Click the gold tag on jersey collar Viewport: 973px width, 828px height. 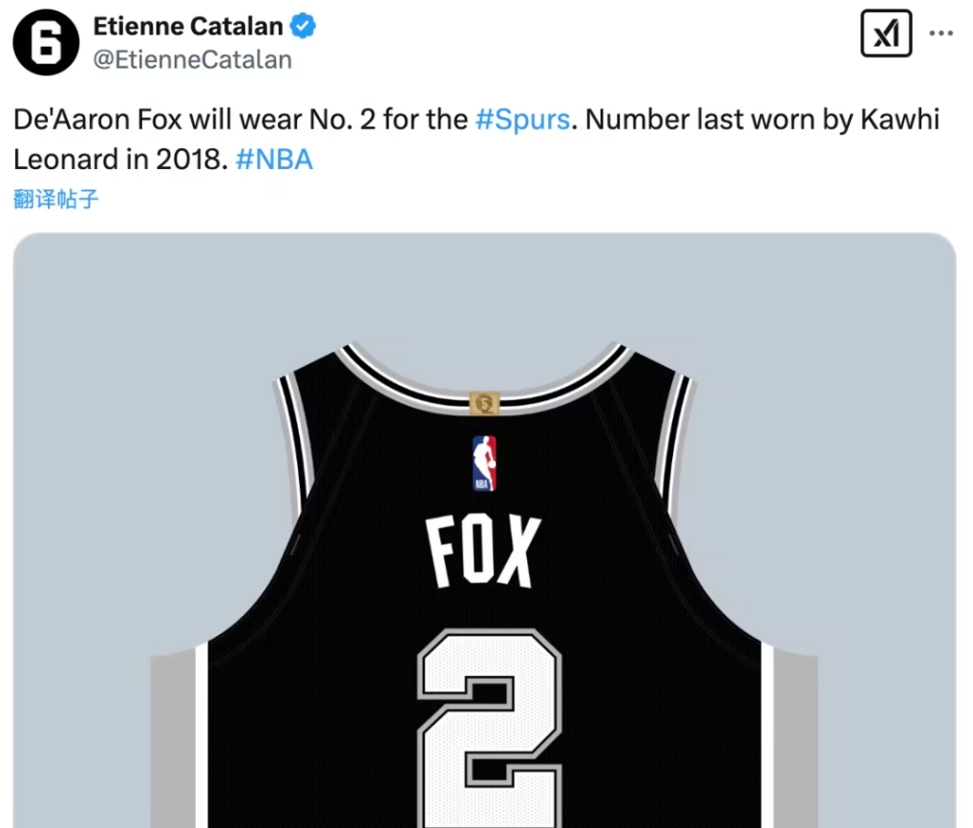click(x=484, y=403)
